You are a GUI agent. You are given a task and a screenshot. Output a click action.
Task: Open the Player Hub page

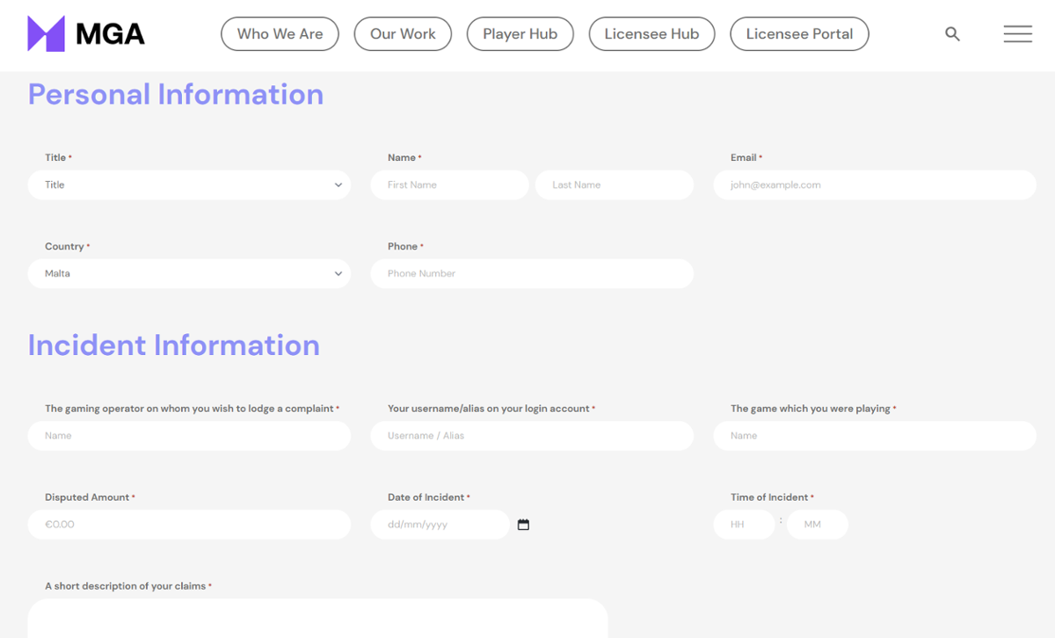tap(520, 33)
